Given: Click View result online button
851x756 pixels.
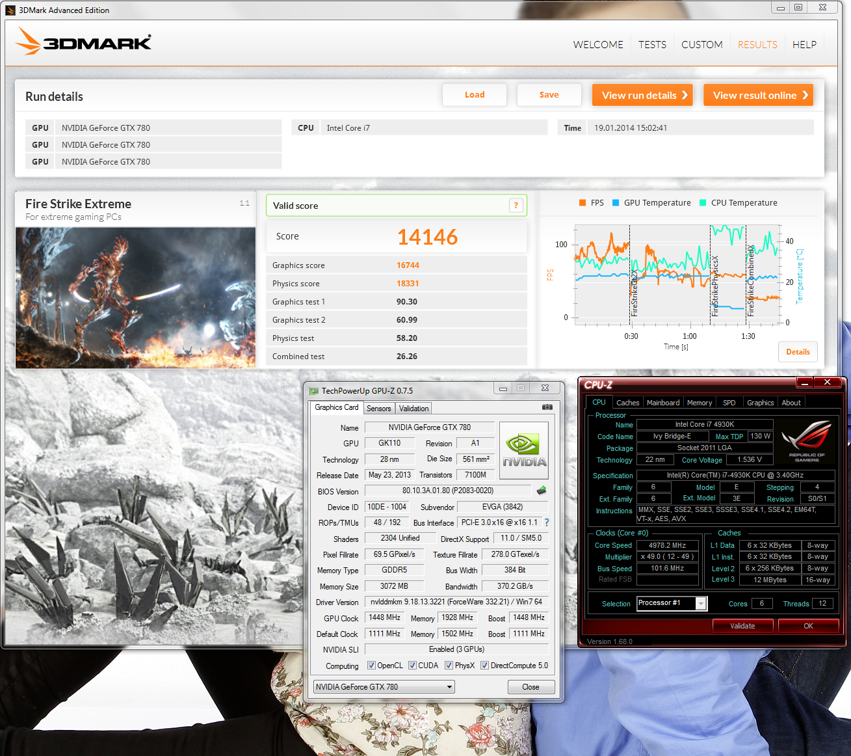Looking at the screenshot, I should (x=758, y=95).
